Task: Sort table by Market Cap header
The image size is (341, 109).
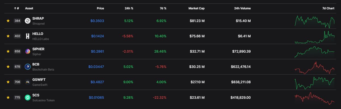Action: (x=196, y=9)
